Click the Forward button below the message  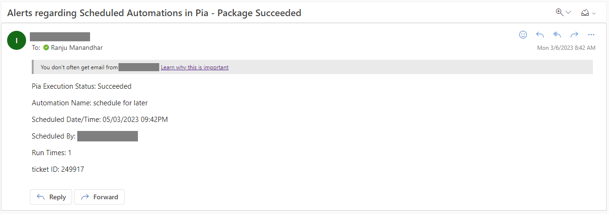coord(100,197)
